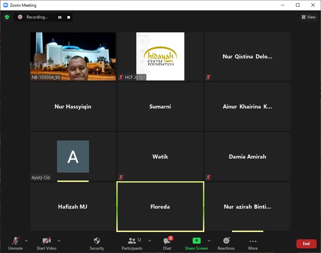Image resolution: width=321 pixels, height=253 pixels.
Task: Stop the meeting recording
Action: coord(69,17)
